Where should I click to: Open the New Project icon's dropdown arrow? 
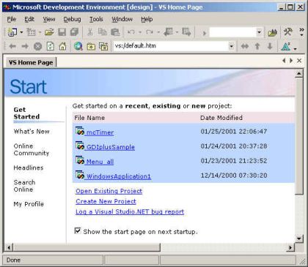coord(21,32)
